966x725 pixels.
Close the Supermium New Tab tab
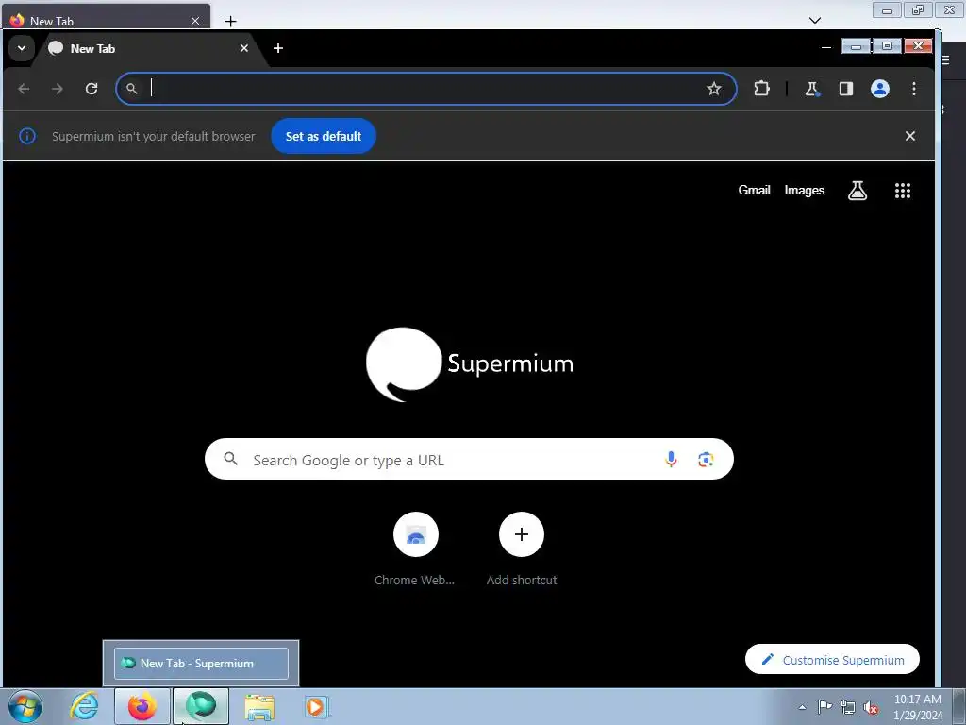[x=244, y=48]
